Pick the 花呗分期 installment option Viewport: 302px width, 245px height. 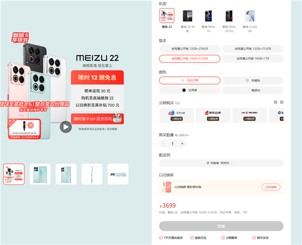point(177,115)
